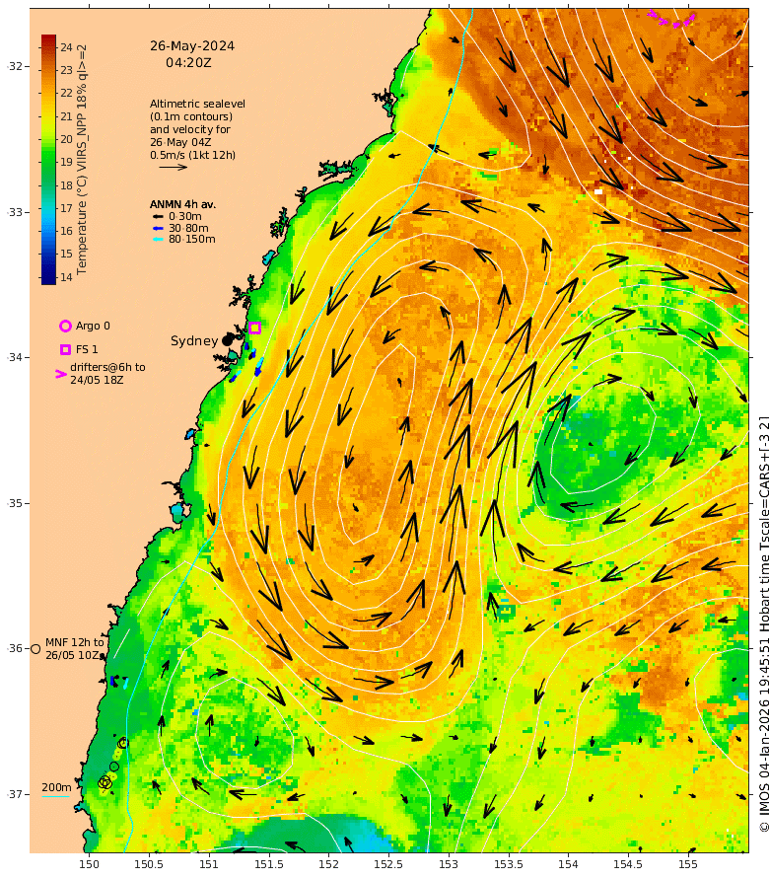769x878 pixels.
Task: Click the magenta FS square legend marker
Action: (x=65, y=349)
